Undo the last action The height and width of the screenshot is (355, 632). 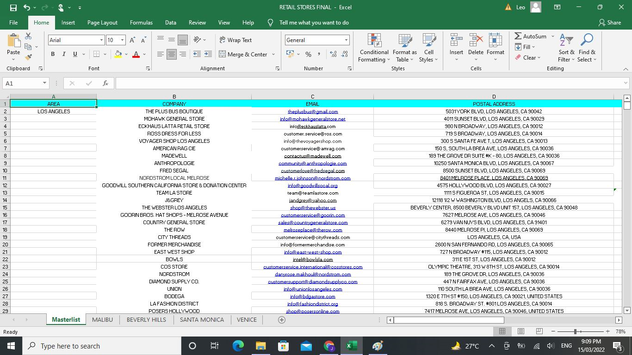point(26,7)
